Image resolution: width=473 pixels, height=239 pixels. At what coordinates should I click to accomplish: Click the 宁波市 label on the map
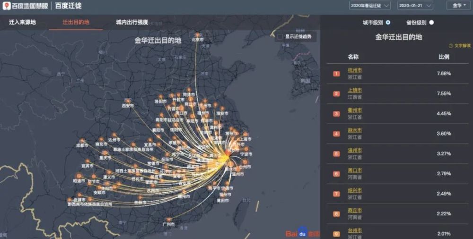click(x=246, y=154)
